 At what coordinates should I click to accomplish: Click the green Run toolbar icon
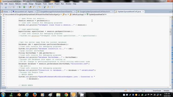point(24,7)
